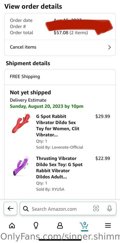Tap the Sunday, August 20 delivery estimate
The height and width of the screenshot is (243, 120).
(47, 106)
